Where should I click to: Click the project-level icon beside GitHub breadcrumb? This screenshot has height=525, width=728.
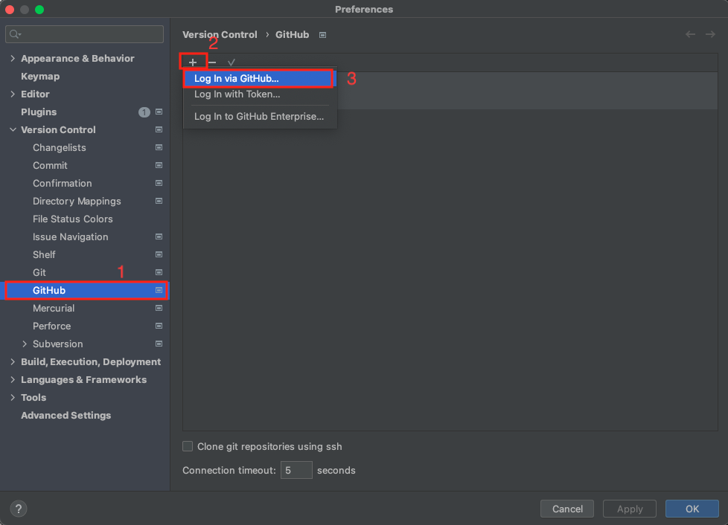coord(322,35)
